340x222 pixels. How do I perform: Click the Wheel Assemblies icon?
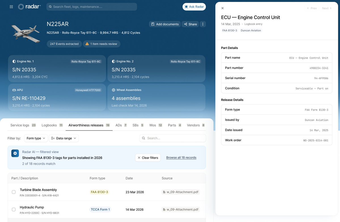113,90
